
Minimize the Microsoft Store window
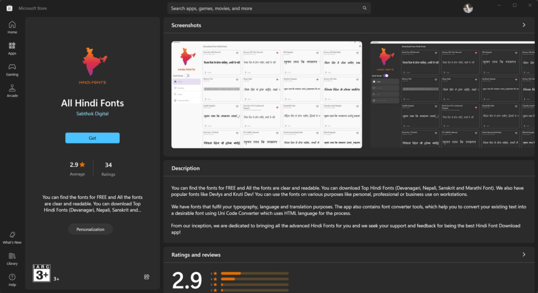pos(499,5)
